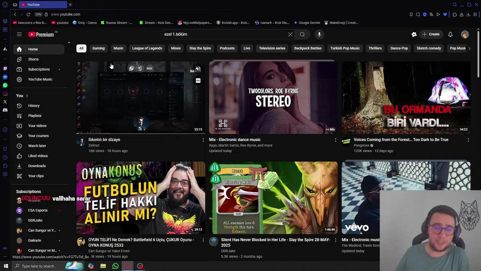Reload the page in the browser

28,14
